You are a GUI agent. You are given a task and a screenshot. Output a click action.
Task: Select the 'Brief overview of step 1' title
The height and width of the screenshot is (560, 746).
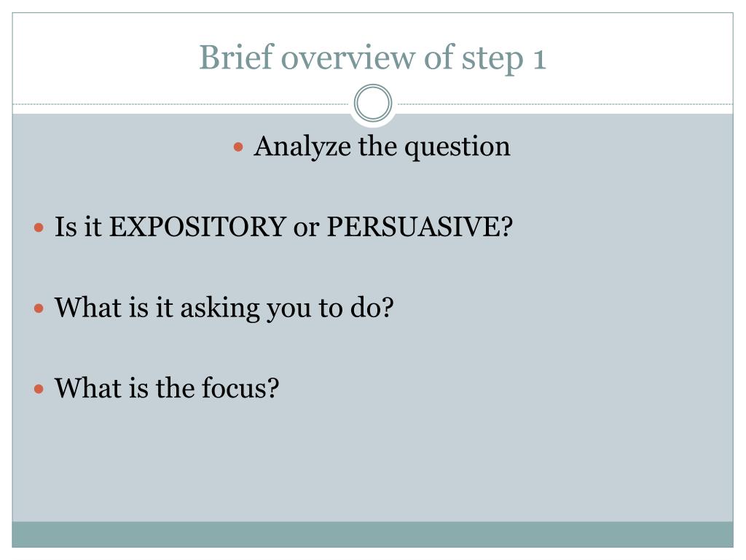372,58
